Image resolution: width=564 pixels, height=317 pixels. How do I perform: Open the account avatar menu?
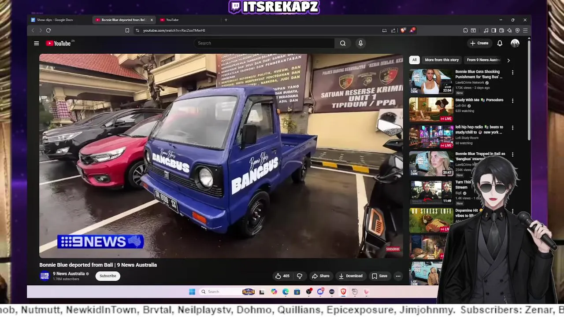pos(515,43)
